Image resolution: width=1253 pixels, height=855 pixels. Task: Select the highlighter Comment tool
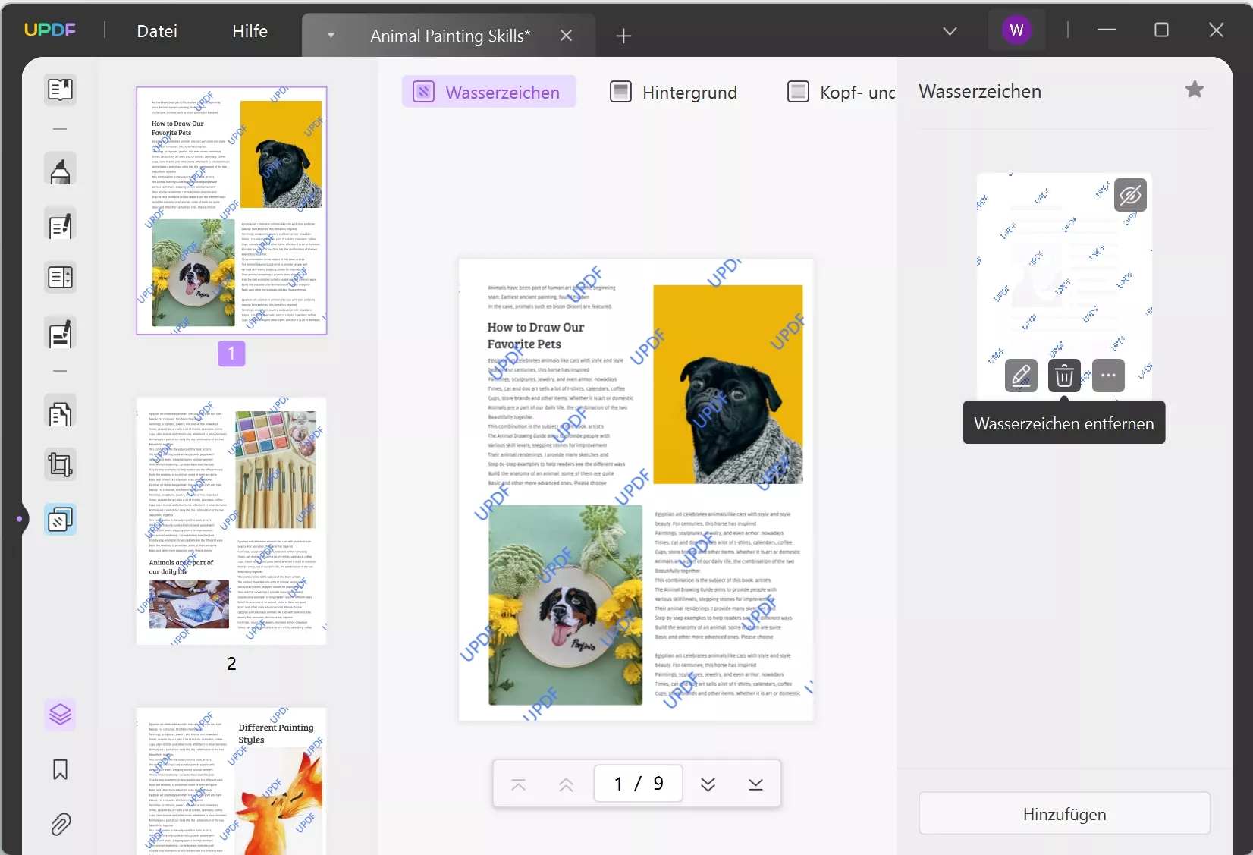pyautogui.click(x=60, y=170)
